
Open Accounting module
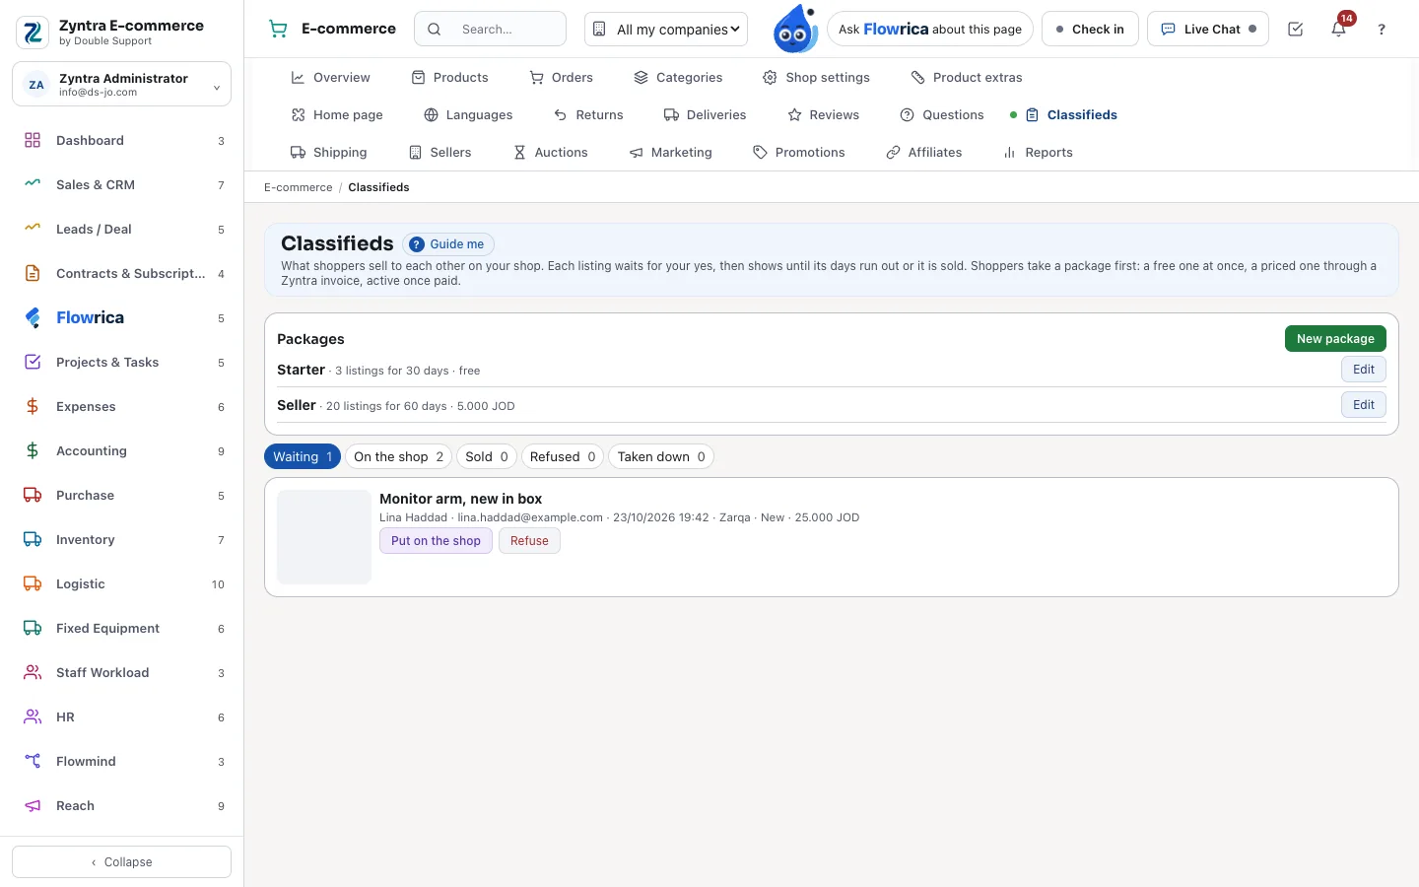122,451
